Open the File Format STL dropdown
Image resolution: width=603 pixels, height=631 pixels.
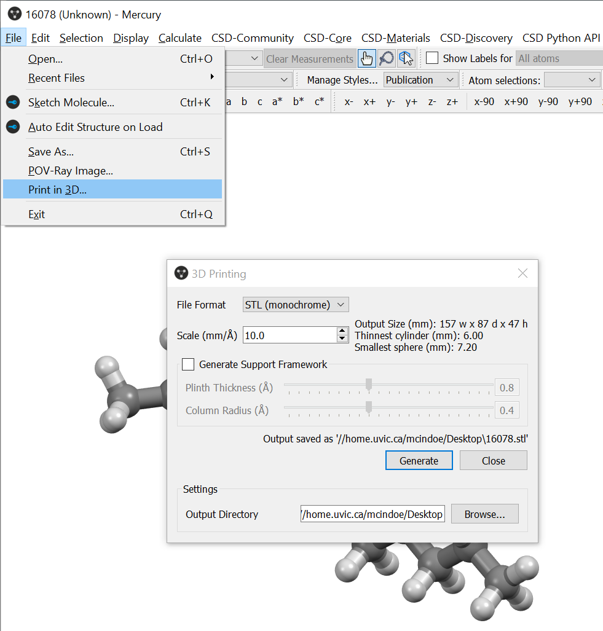click(x=296, y=305)
